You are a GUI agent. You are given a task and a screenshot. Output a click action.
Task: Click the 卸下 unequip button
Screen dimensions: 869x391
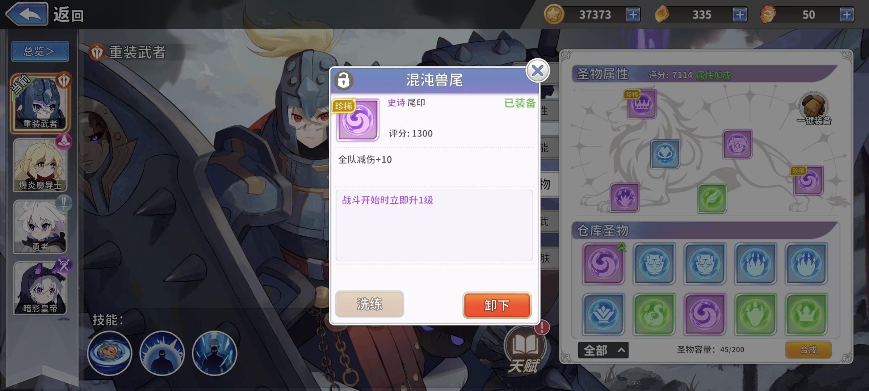coord(497,305)
